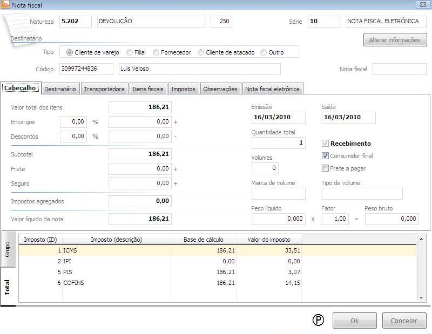
Task: Select the vertical Total tab
Action: coord(8,287)
